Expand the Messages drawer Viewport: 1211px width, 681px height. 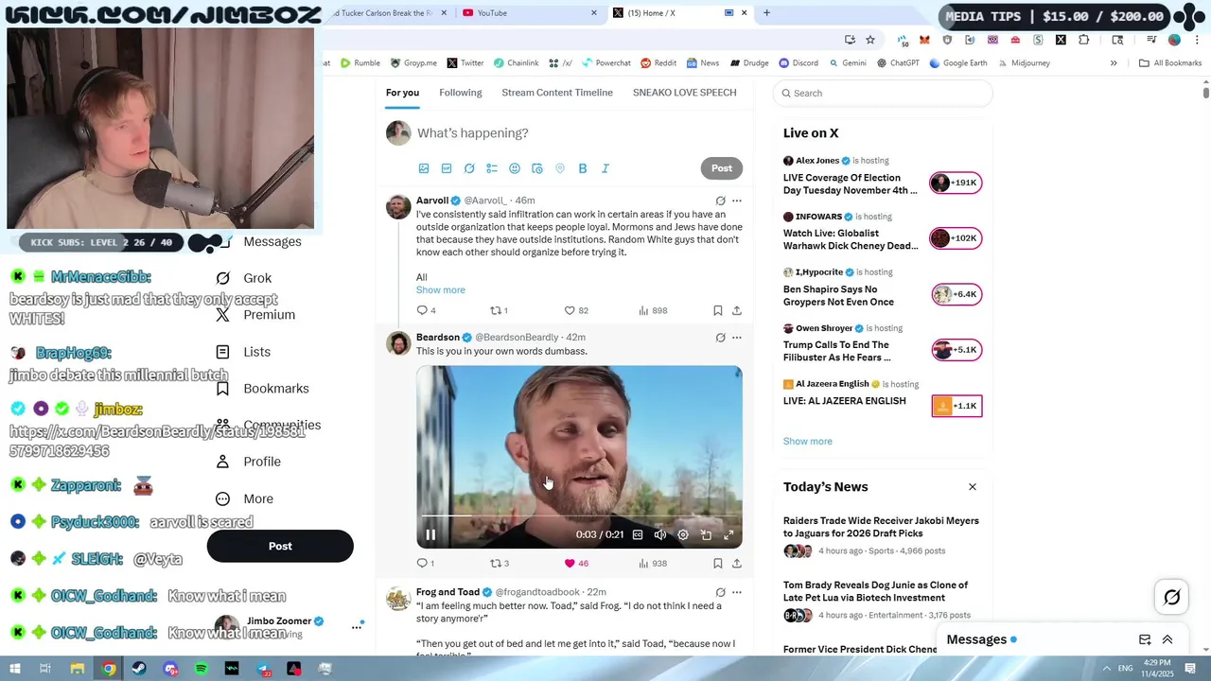(1167, 639)
